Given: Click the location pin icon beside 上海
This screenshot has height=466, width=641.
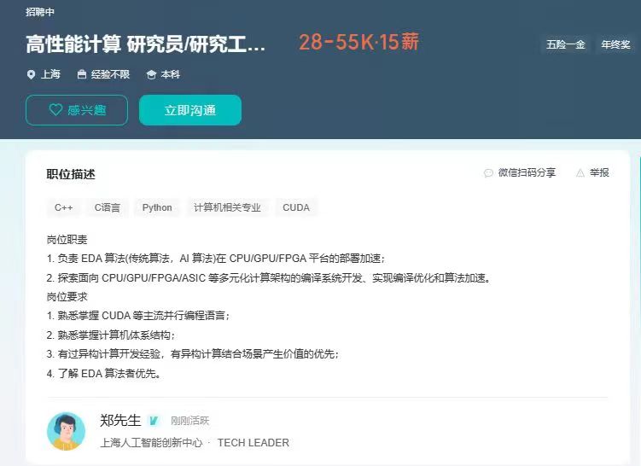Looking at the screenshot, I should click(31, 74).
